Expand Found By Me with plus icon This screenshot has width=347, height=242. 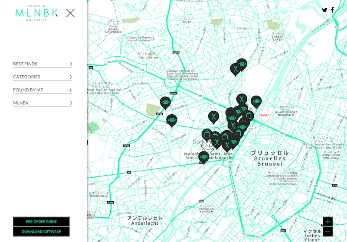pos(70,90)
